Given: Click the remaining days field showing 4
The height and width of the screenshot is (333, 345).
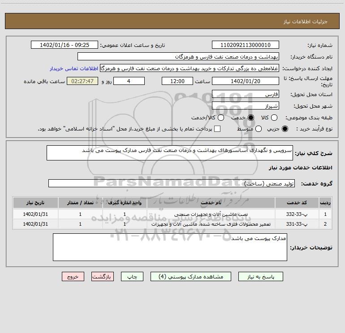Looking at the screenshot, I should click(x=129, y=81).
